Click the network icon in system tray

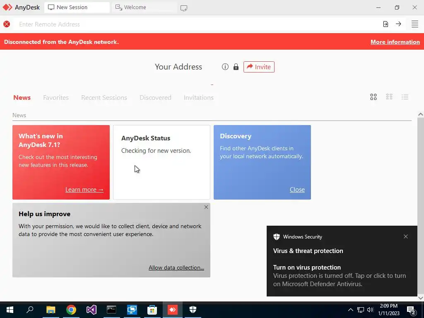click(361, 310)
